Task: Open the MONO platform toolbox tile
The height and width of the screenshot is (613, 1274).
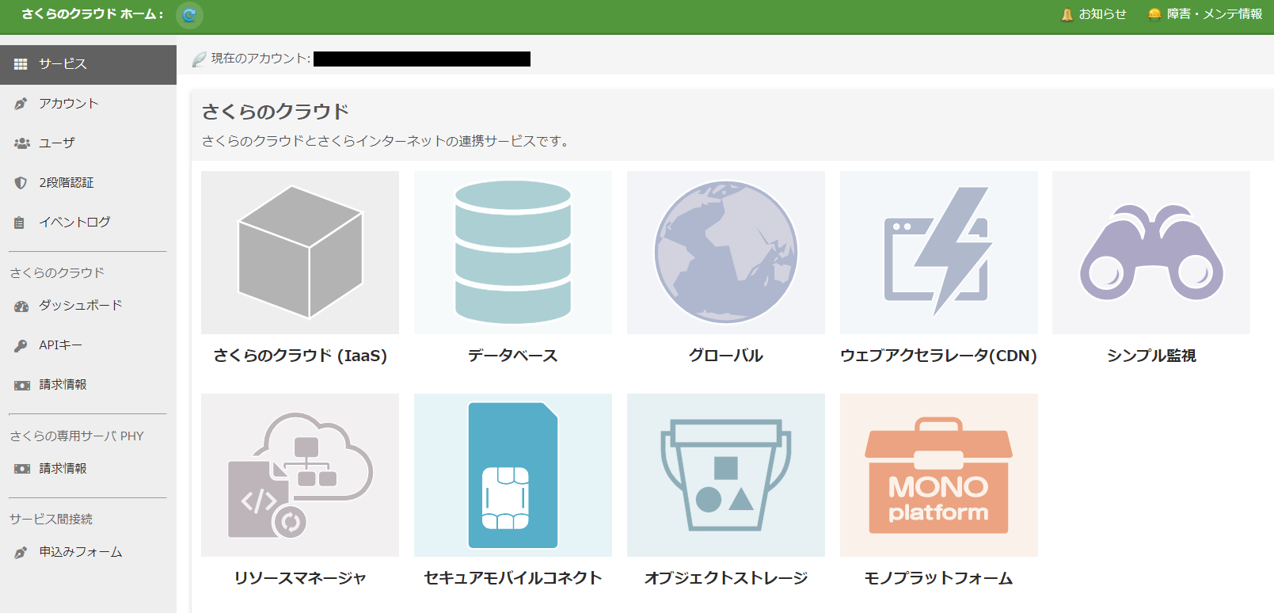Action: click(939, 475)
